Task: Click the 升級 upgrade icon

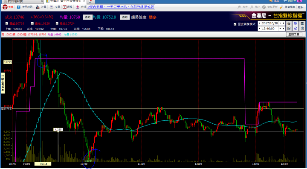Action: coord(78,7)
